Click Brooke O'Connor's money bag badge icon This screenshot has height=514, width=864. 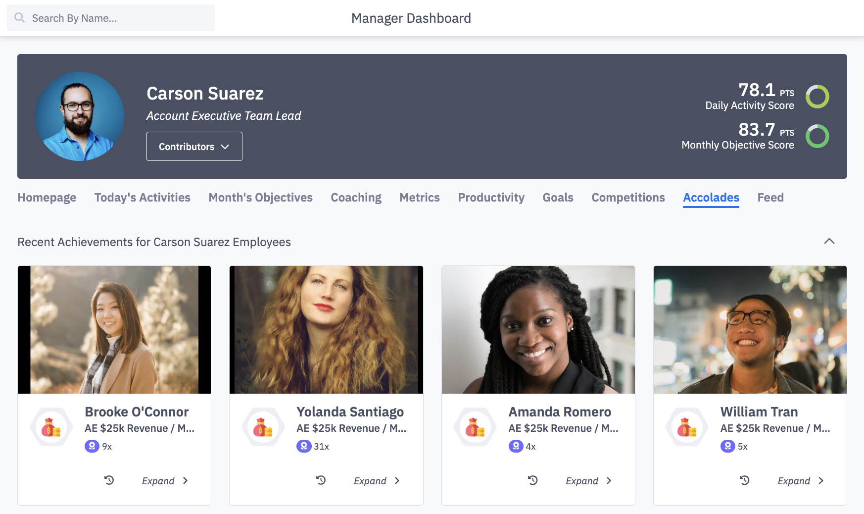pyautogui.click(x=51, y=427)
